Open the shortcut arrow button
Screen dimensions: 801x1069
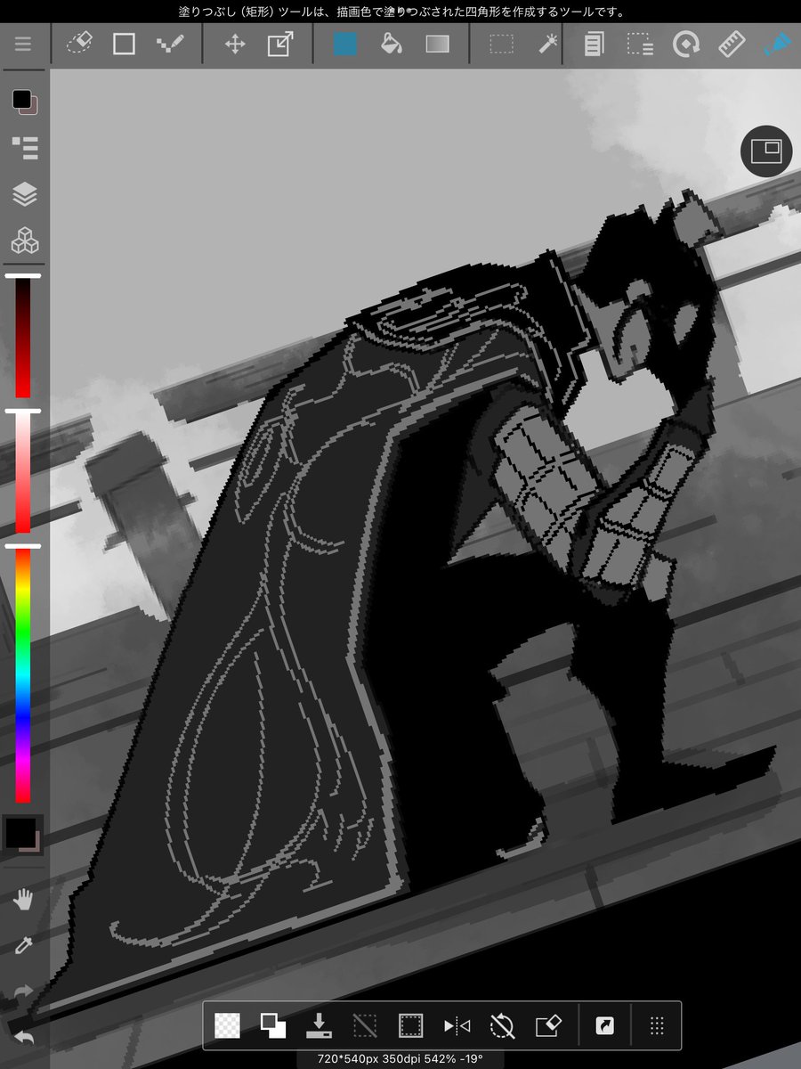click(x=605, y=1026)
